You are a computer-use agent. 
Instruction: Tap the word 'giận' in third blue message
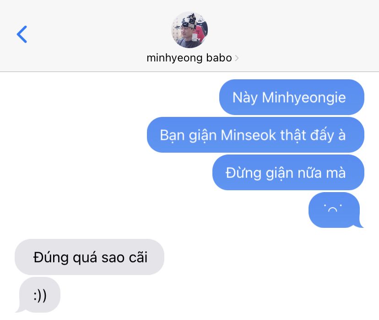point(280,173)
